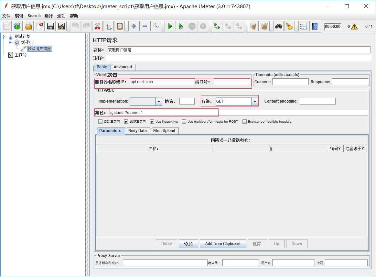Switch to the Advanced tab
The width and height of the screenshot is (376, 277).
[123, 67]
